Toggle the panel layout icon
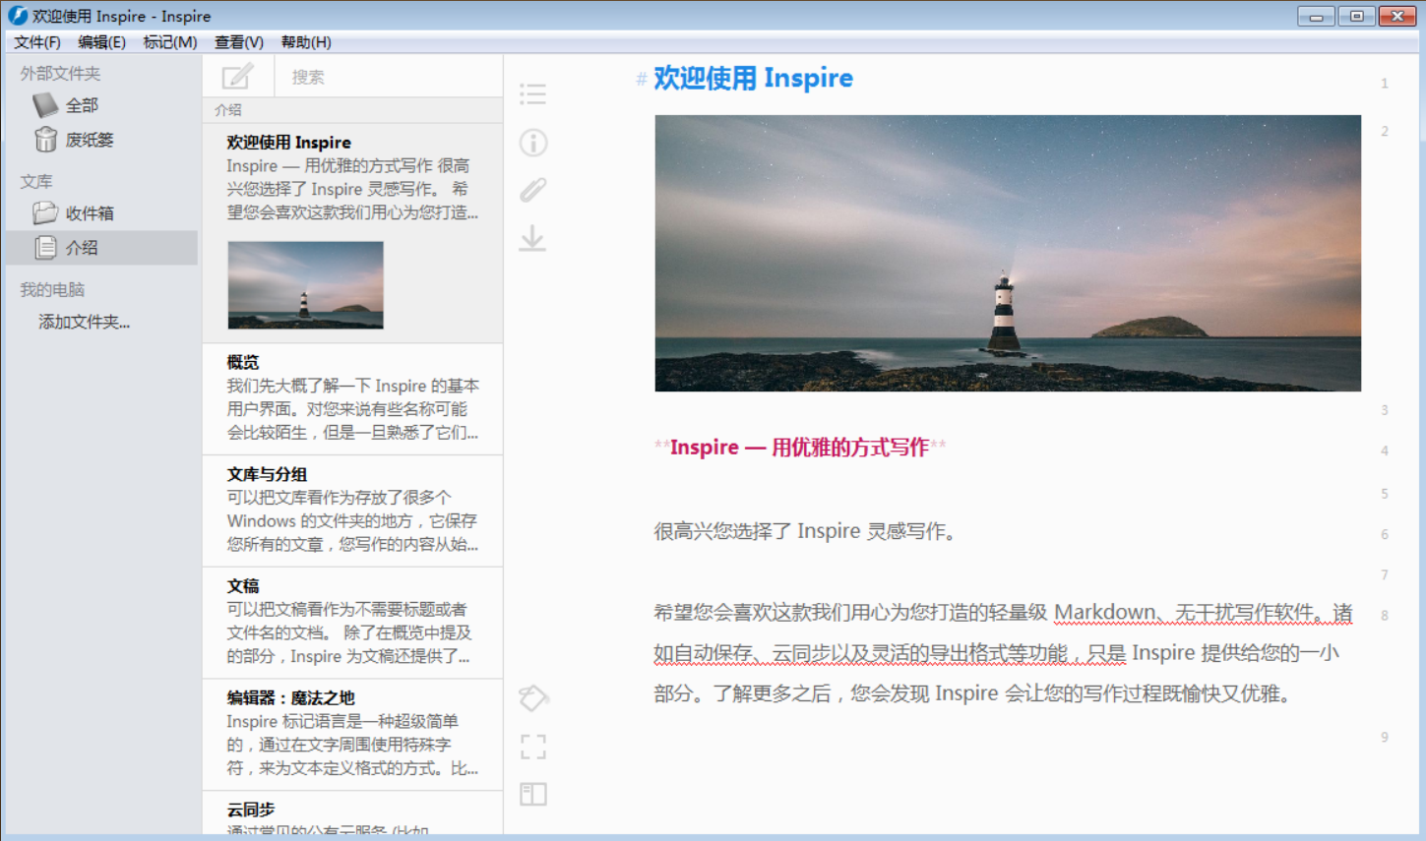This screenshot has width=1426, height=841. point(532,794)
